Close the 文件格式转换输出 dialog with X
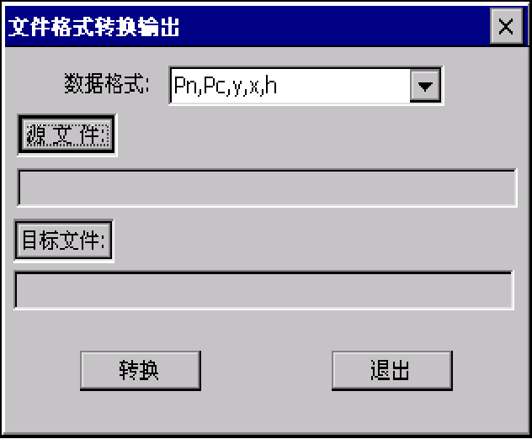Image resolution: width=532 pixels, height=439 pixels. (x=506, y=26)
